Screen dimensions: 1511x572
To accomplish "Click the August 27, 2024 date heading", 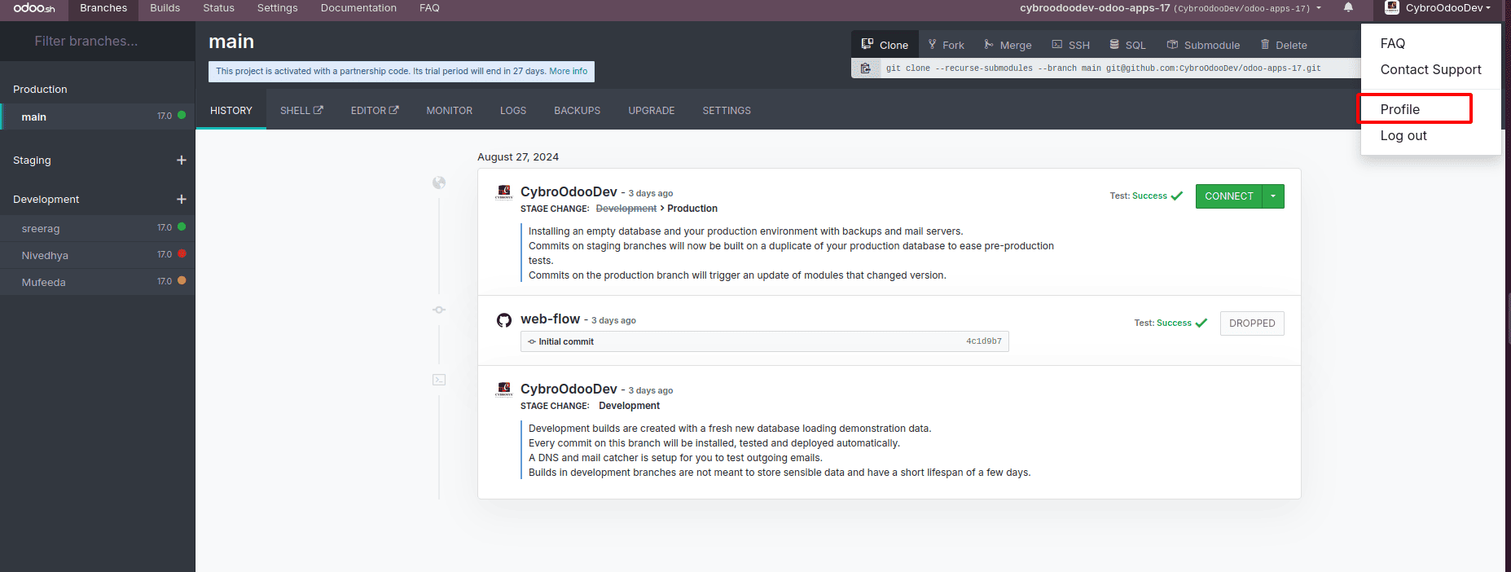I will point(518,156).
